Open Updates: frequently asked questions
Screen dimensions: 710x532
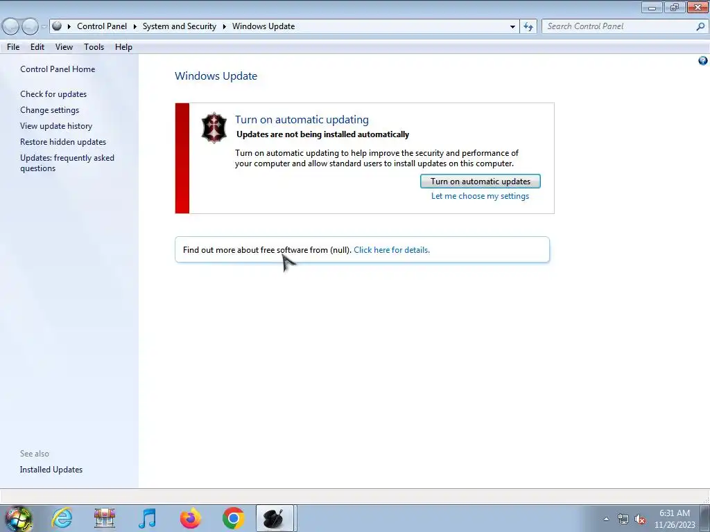pos(67,163)
